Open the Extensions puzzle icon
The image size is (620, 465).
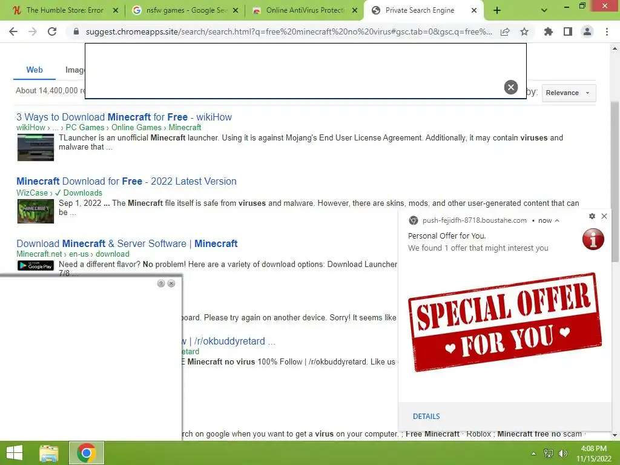click(549, 31)
